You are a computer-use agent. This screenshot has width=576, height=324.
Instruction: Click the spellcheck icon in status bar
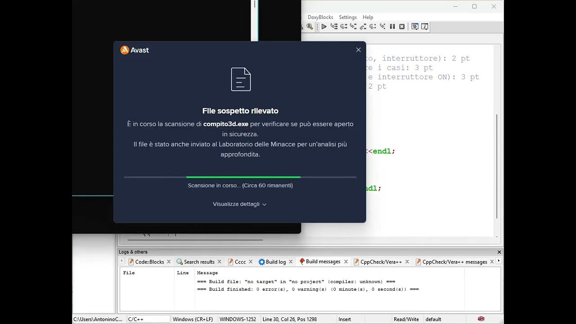pyautogui.click(x=481, y=319)
